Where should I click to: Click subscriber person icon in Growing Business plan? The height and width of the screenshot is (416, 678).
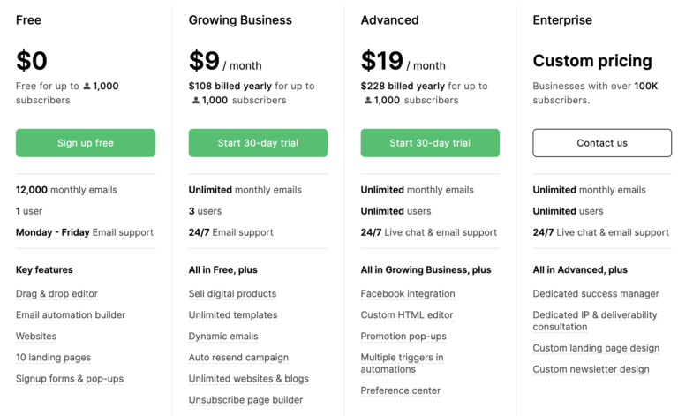(x=196, y=101)
